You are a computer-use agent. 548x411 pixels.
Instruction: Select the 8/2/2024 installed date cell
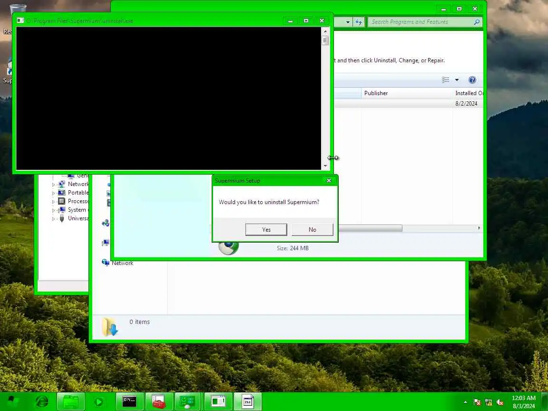pos(466,103)
